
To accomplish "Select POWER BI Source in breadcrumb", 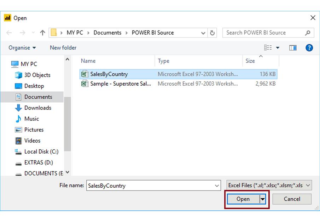I will [153, 33].
